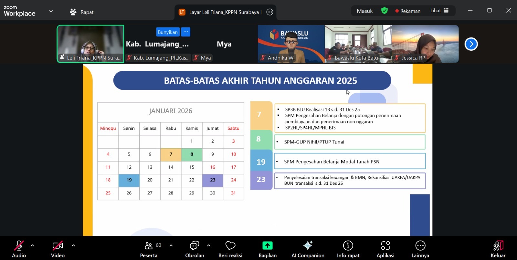
Task: Click SPM-GUP Nihil/PTUP Tunai text
Action: click(x=314, y=142)
